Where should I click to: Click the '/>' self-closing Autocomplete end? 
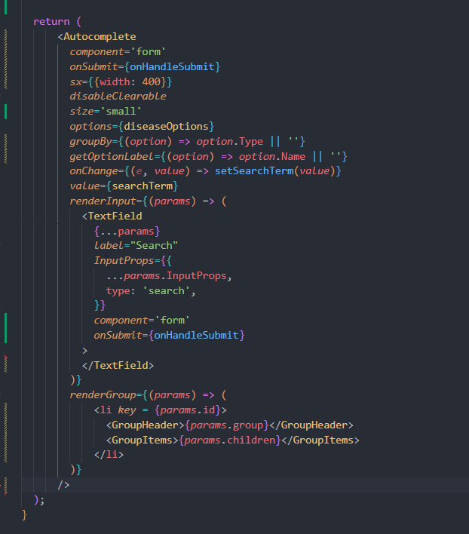click(63, 485)
